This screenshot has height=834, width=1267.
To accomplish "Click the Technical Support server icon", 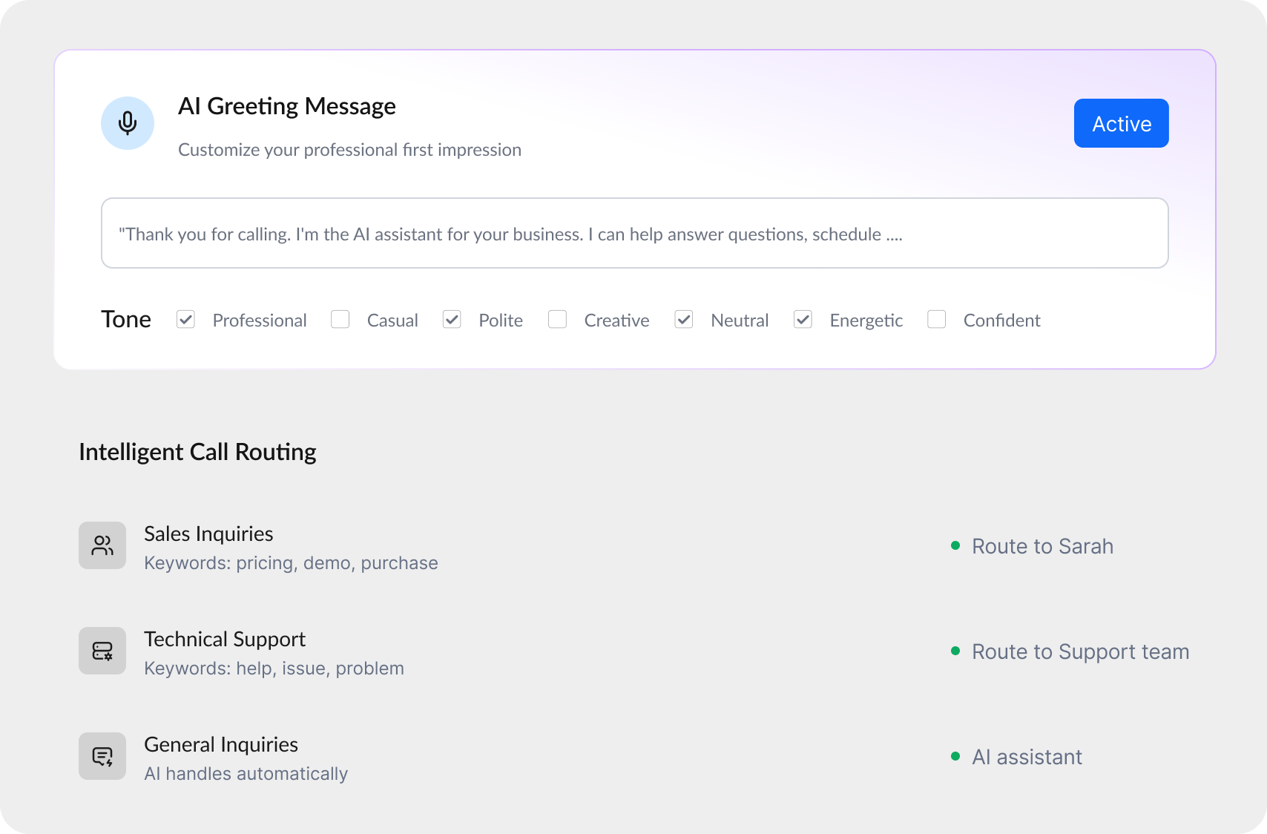I will point(102,651).
